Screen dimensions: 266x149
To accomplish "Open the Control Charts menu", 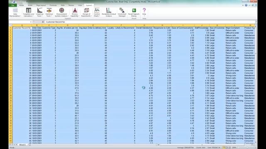I will (x=97, y=12).
